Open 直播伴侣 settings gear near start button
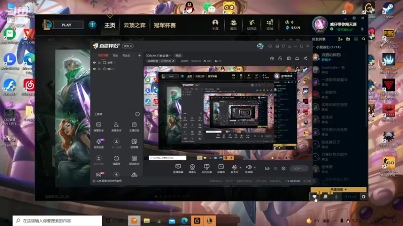Viewport: 403px width, 226px height. (x=284, y=168)
